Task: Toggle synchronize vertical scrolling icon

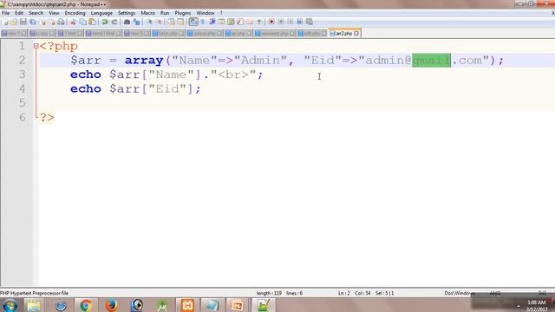Action: click(172, 22)
